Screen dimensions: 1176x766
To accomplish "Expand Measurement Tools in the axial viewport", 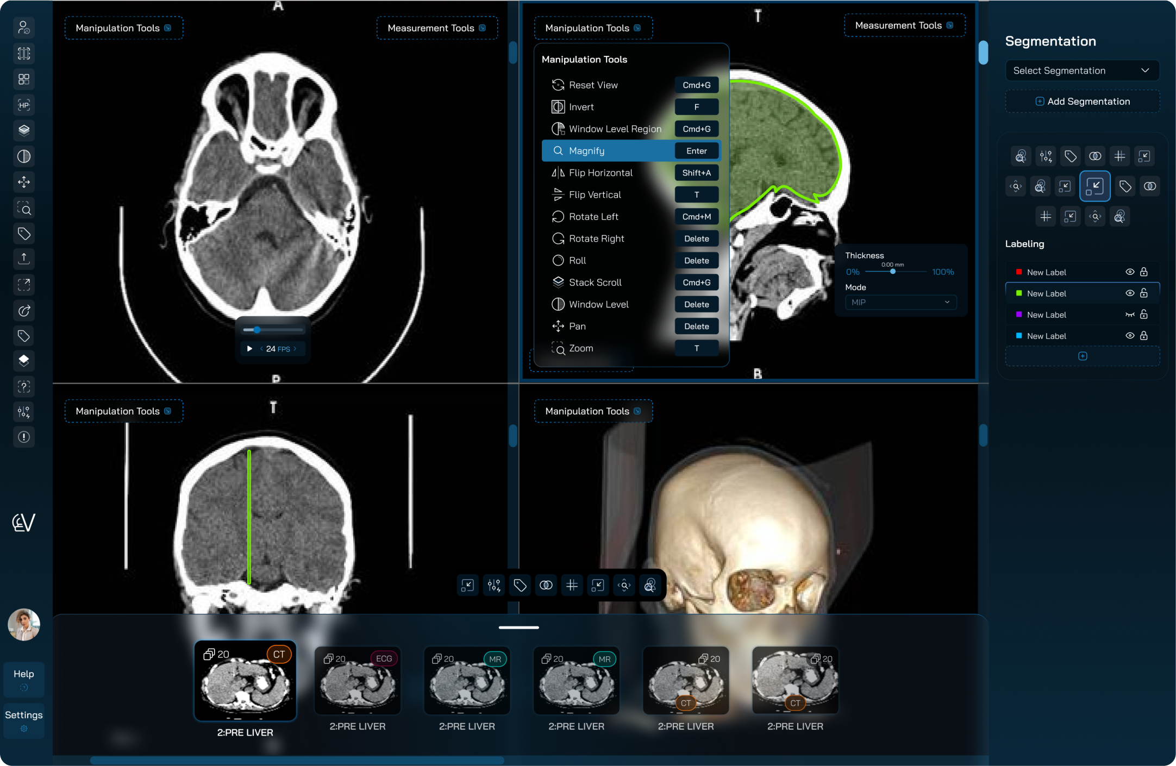I will coord(436,28).
